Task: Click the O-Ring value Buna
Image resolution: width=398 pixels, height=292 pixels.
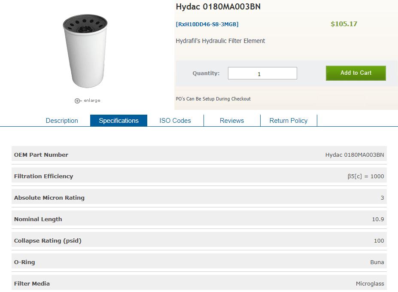Action: pos(377,262)
